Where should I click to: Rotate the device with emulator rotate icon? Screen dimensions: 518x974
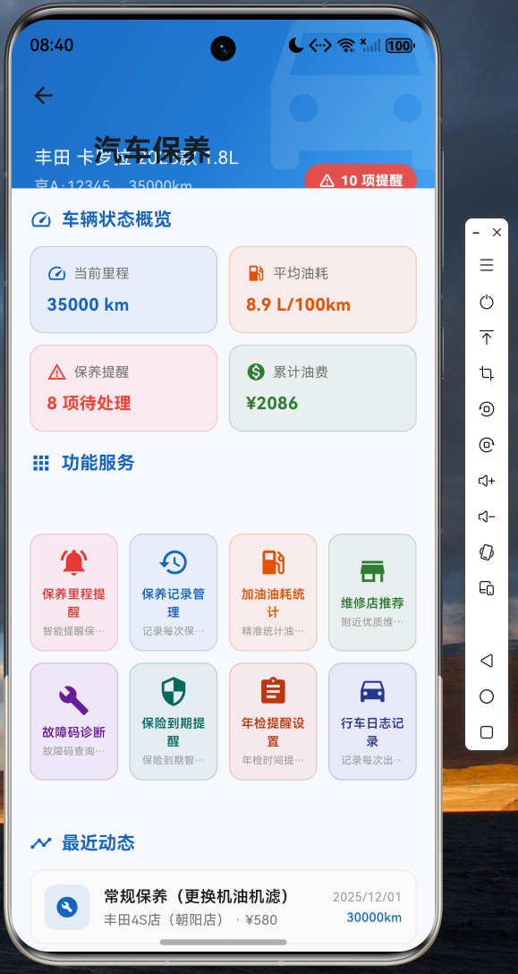pyautogui.click(x=487, y=552)
